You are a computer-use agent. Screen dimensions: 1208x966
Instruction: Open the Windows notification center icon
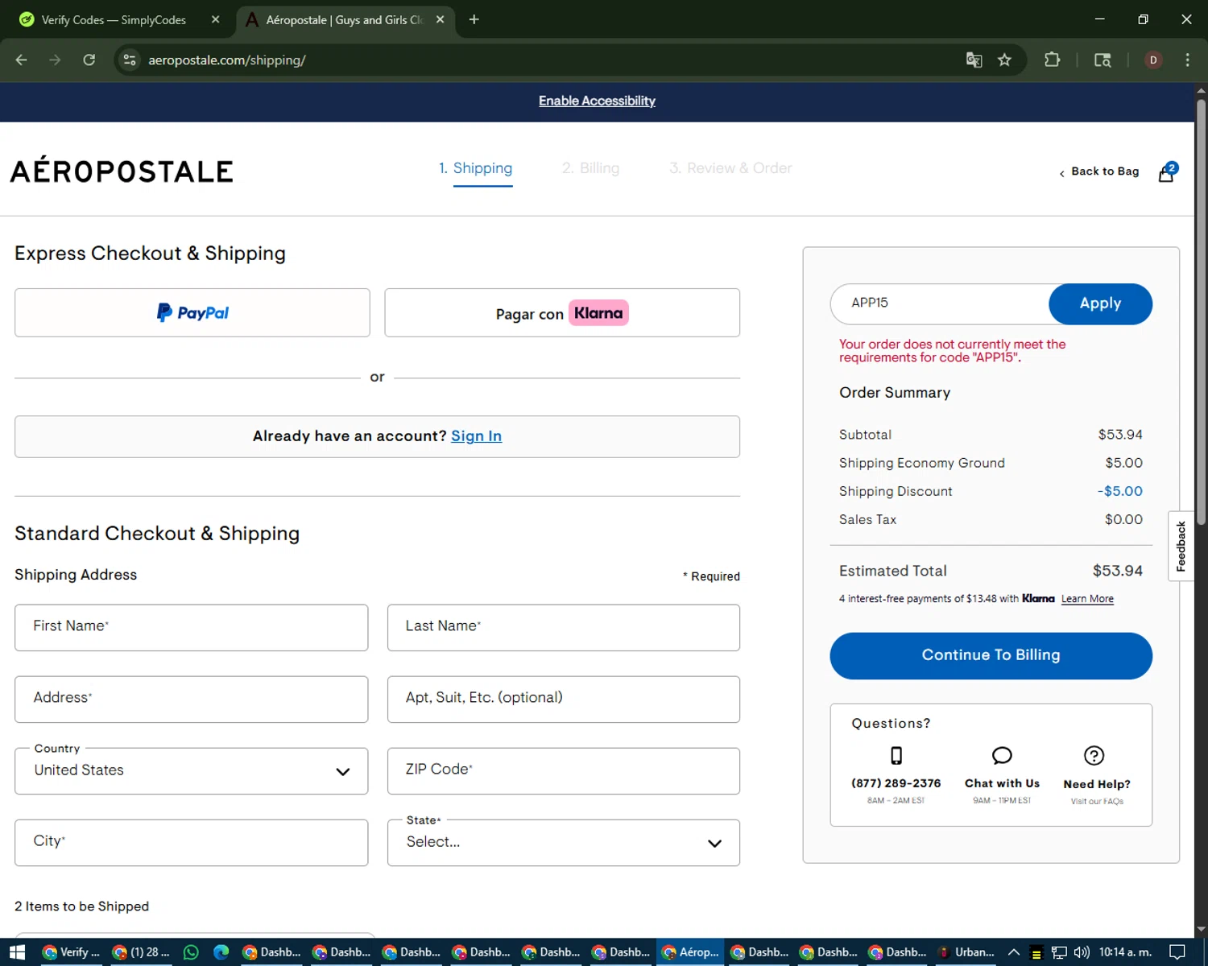point(1177,952)
